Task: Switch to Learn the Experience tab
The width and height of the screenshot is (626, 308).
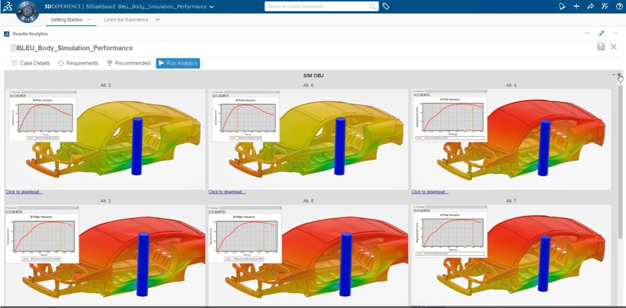Action: point(126,19)
